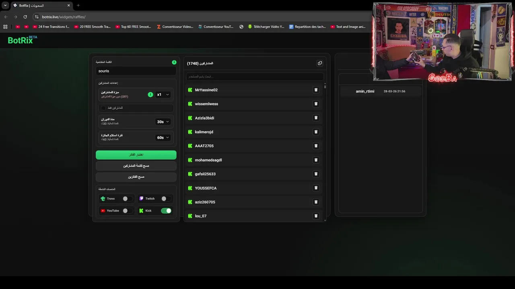Delete aziz260705 using trash icon

pos(316,202)
